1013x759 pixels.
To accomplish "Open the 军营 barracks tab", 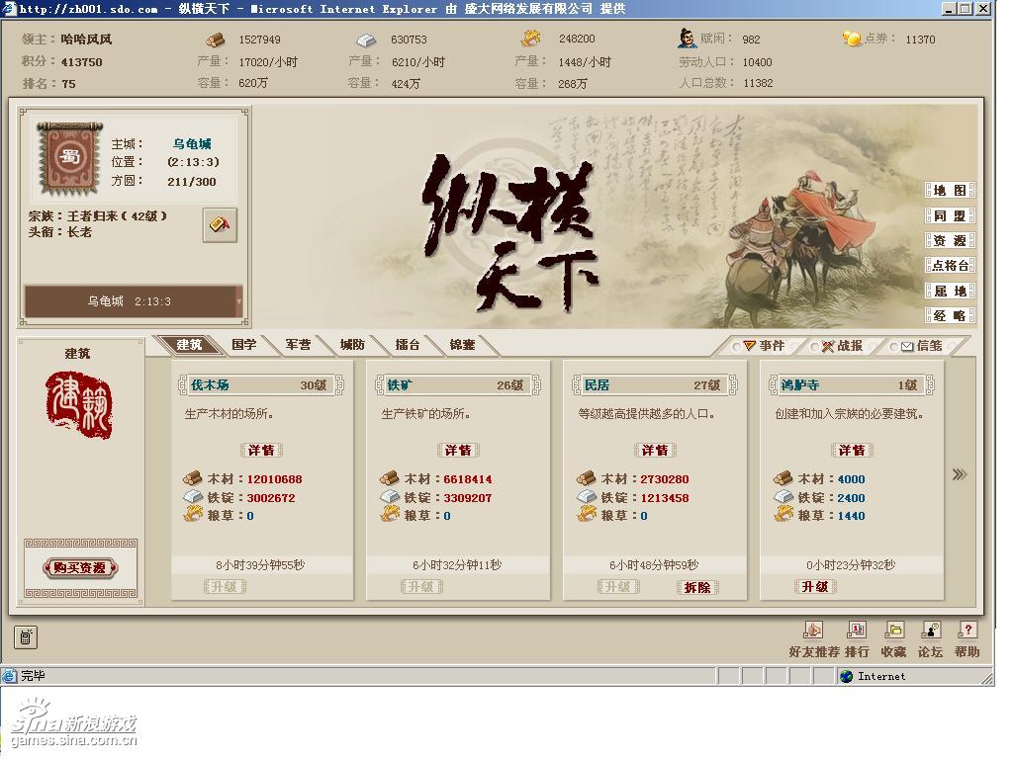I will click(x=298, y=345).
